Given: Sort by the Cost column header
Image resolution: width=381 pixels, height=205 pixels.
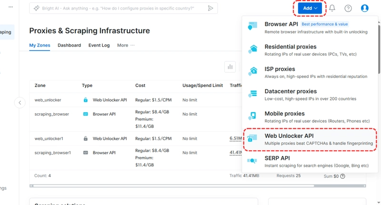Looking at the screenshot, I should tap(140, 86).
